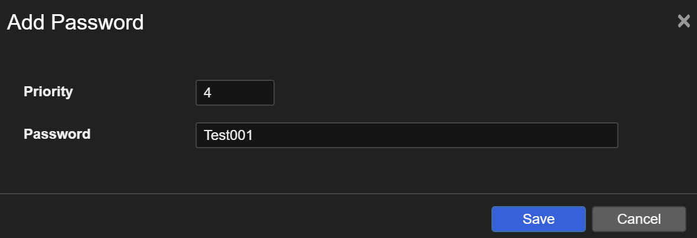Place cursor on the value 4 in Priority
The height and width of the screenshot is (238, 697).
(207, 93)
